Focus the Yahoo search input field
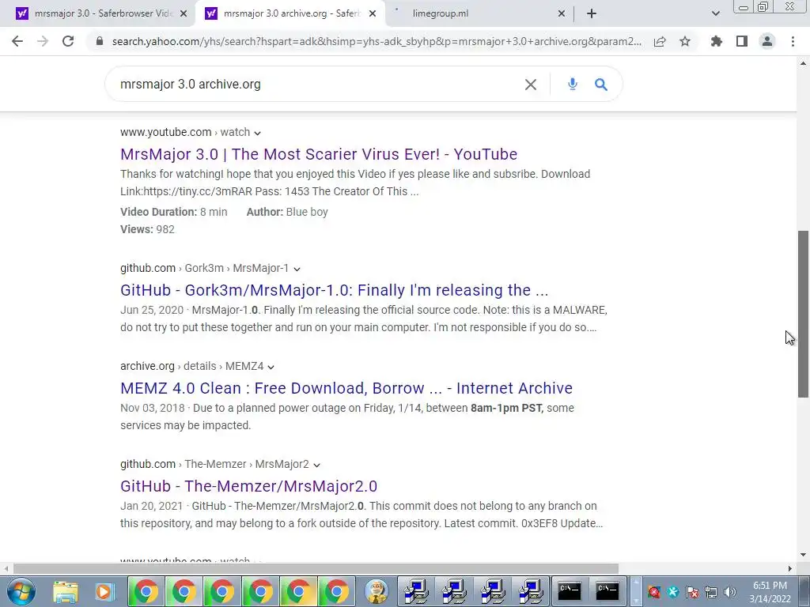 point(315,84)
